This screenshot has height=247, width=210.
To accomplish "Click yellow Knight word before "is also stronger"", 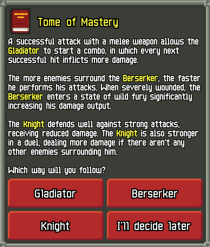I will point(127,133).
